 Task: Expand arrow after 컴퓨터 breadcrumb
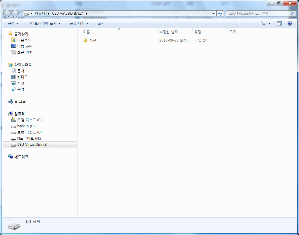pos(49,13)
